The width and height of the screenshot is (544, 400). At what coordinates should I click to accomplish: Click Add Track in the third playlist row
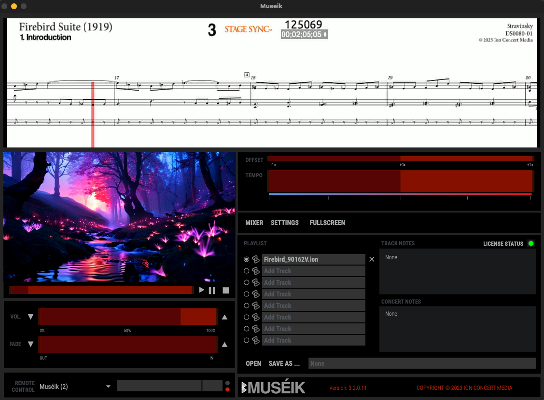pos(314,282)
